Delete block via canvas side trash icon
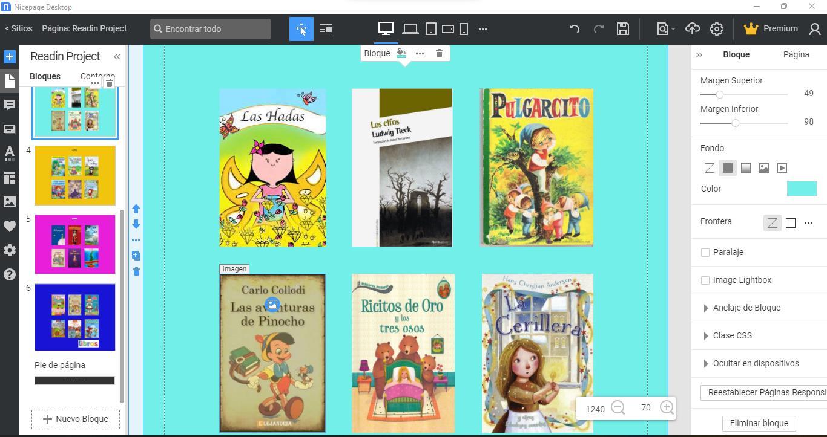 pos(136,271)
